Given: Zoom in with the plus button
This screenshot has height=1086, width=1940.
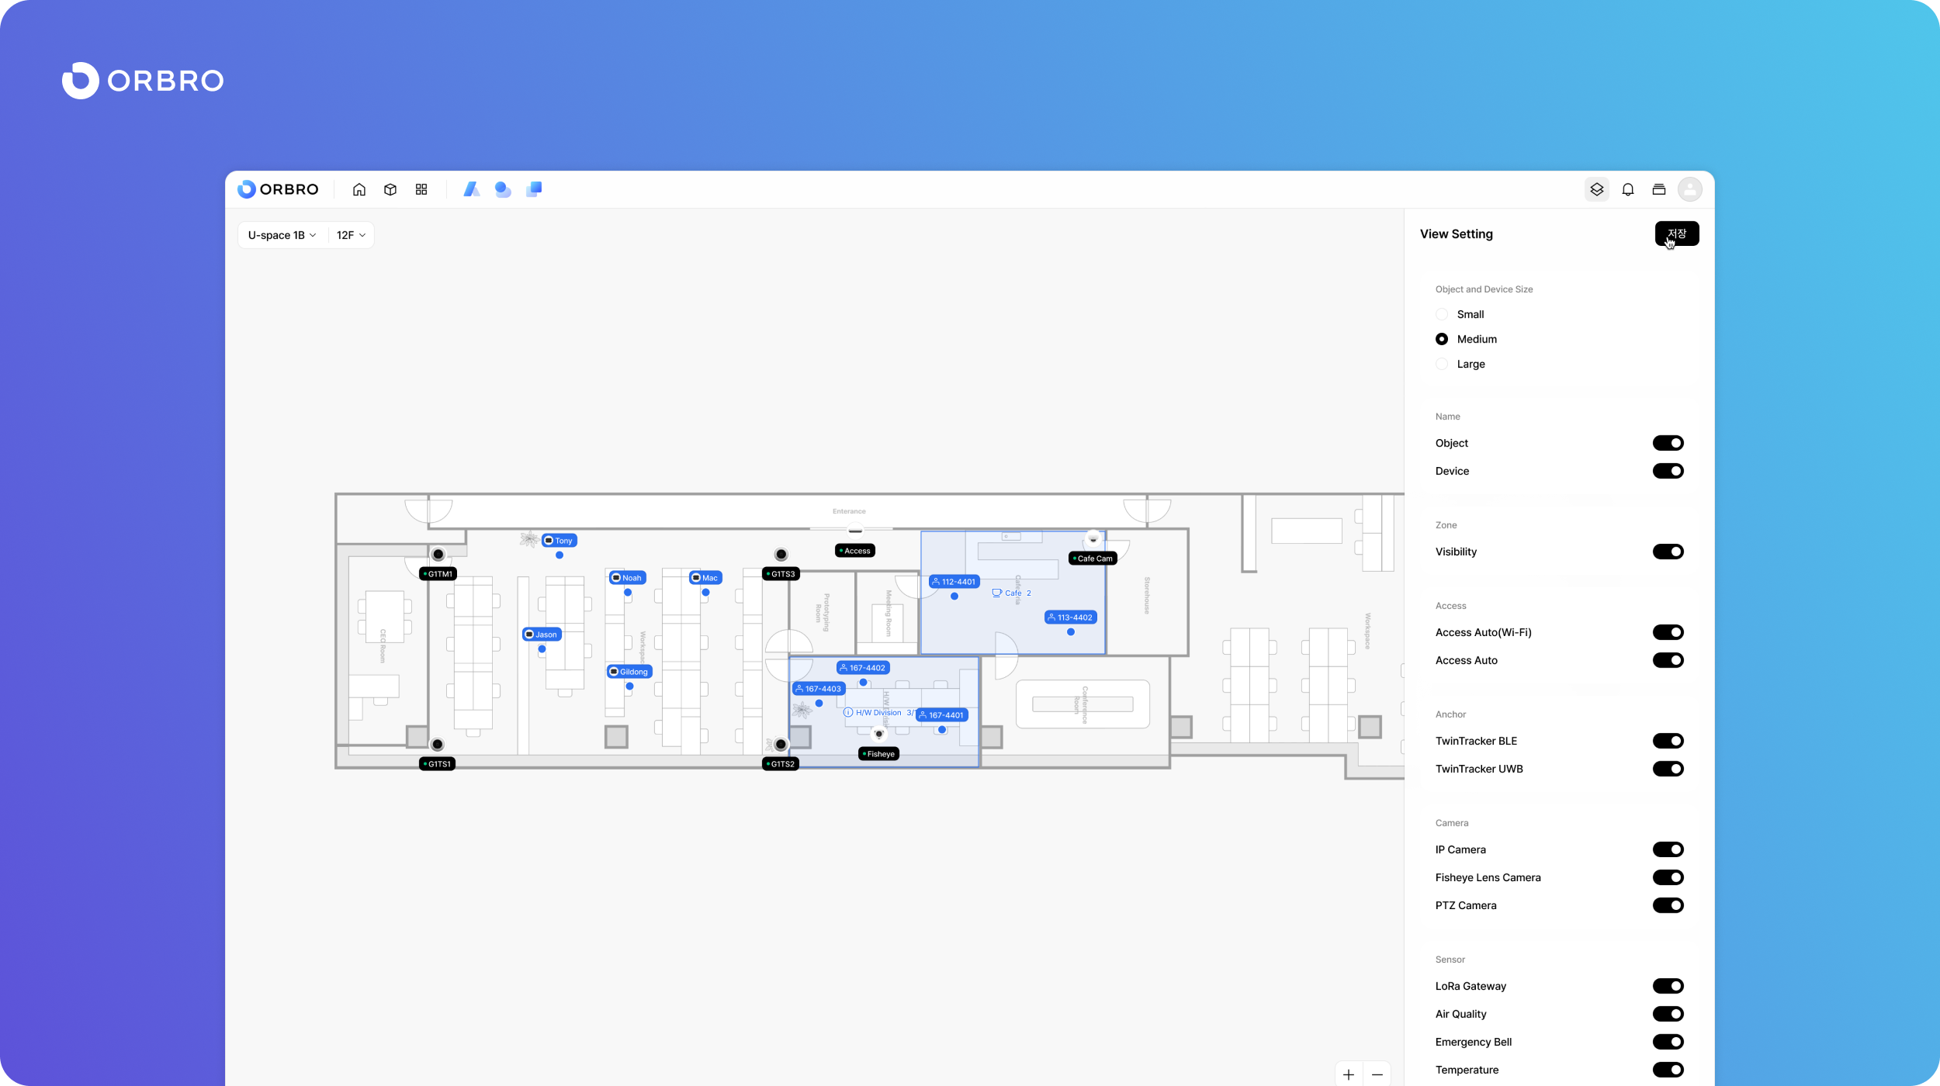Looking at the screenshot, I should tap(1349, 1074).
